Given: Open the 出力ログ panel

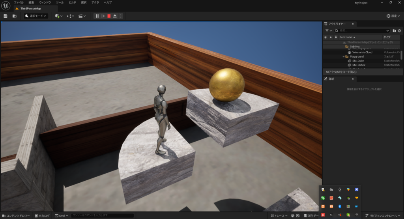Looking at the screenshot, I should click(x=42, y=216).
